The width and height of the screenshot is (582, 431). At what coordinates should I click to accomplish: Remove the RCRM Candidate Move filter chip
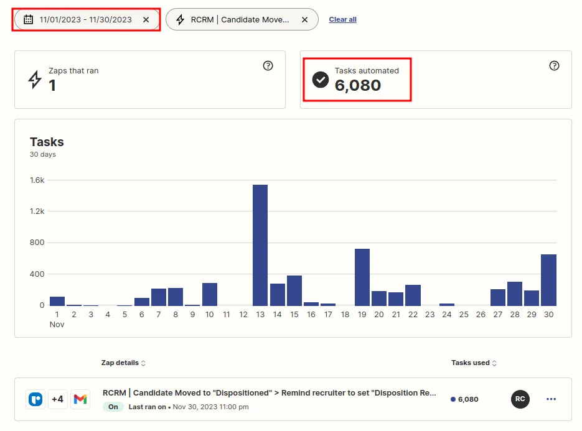coord(304,19)
